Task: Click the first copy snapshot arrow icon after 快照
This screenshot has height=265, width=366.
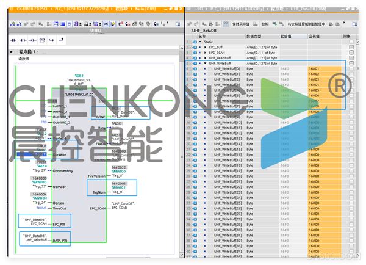Action: [274, 24]
